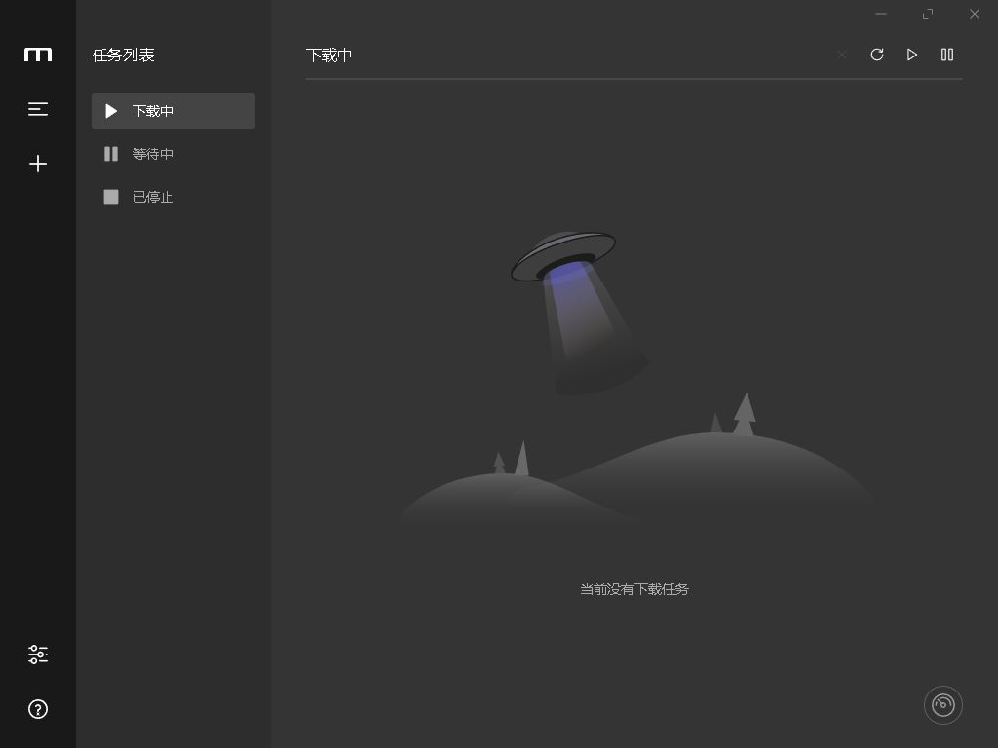This screenshot has height=748, width=998.
Task: Select the 下载中 tab
Action: coord(173,111)
